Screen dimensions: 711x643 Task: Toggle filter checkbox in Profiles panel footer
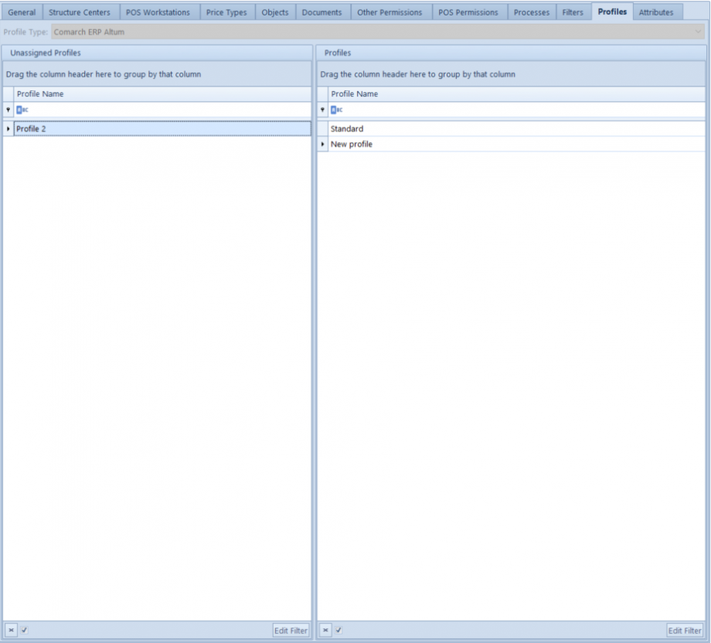point(338,630)
